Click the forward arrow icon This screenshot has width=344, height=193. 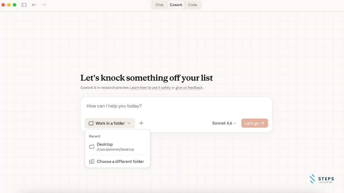[x=44, y=5]
